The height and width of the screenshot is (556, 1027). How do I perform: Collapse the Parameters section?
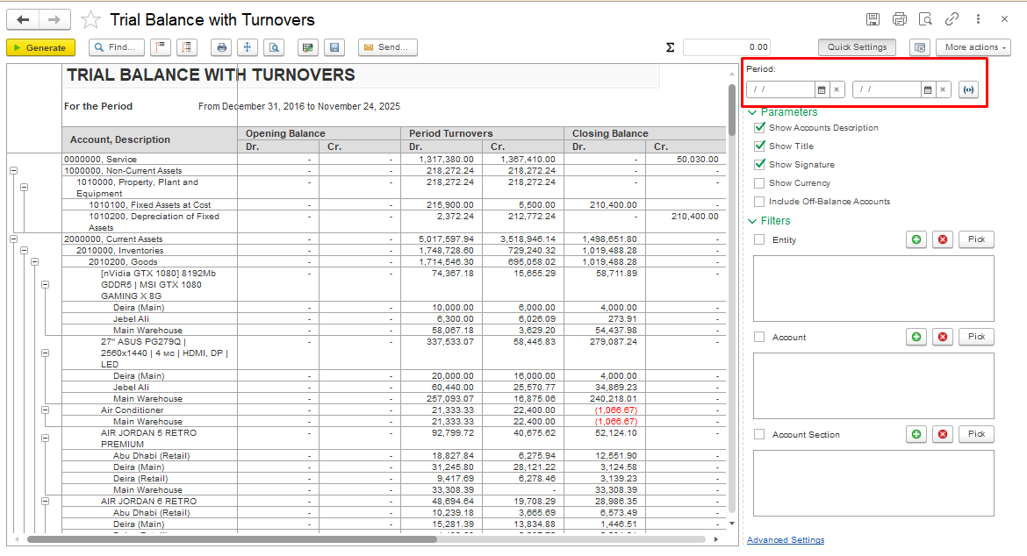point(752,112)
